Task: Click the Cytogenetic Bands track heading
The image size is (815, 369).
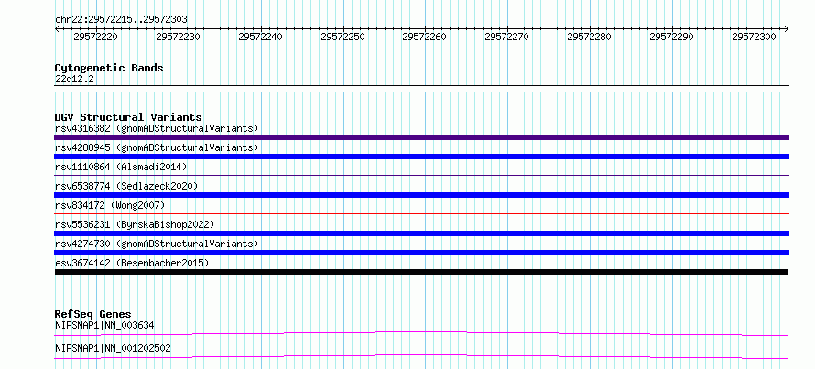Action: (x=109, y=68)
